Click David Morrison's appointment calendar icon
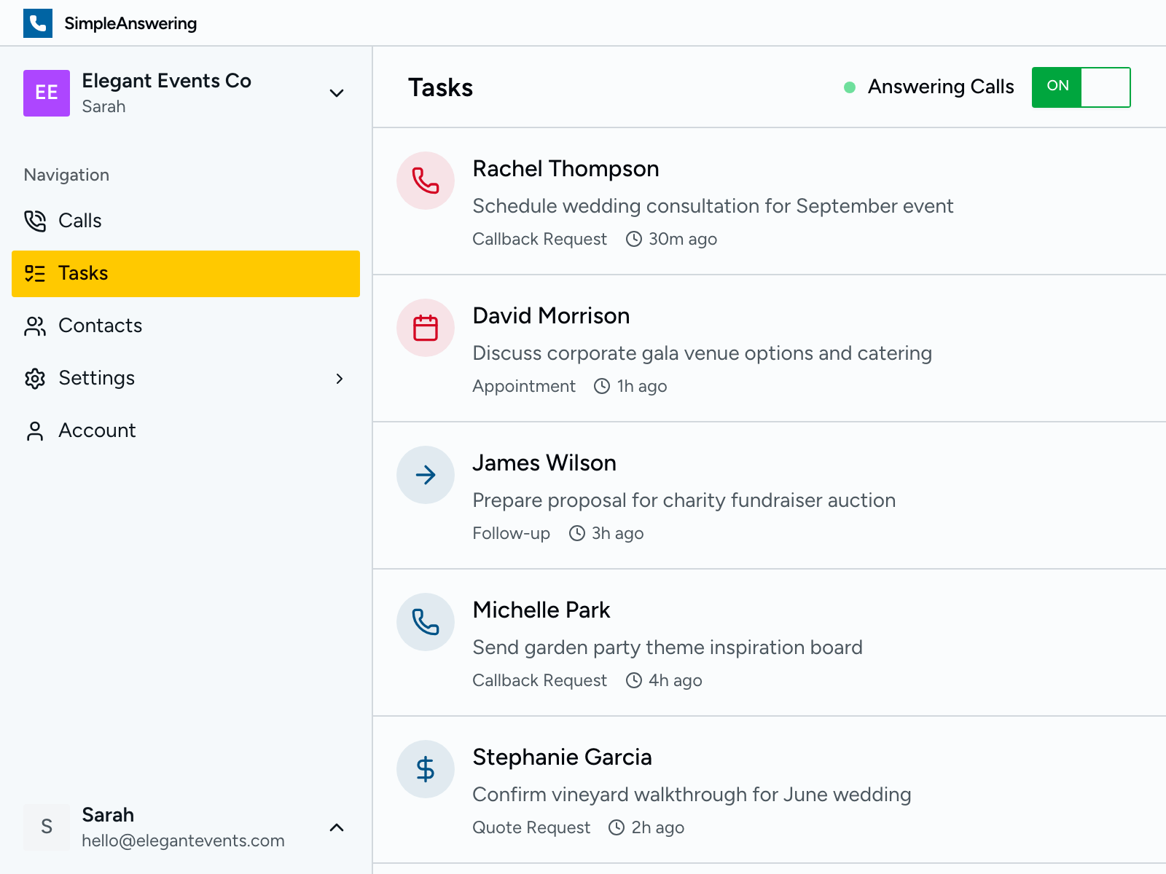Image resolution: width=1166 pixels, height=874 pixels. point(425,328)
